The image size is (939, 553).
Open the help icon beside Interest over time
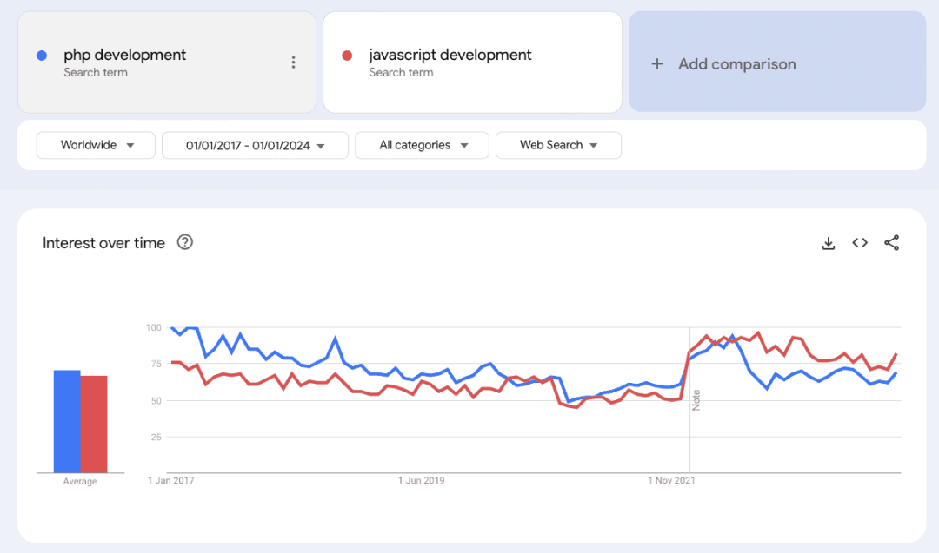(184, 243)
